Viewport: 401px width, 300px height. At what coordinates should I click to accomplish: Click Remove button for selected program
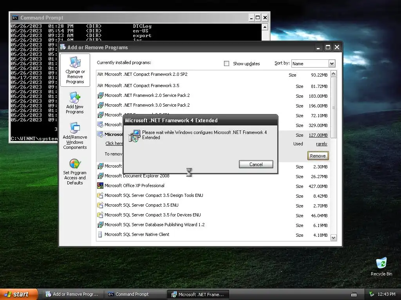pos(318,156)
